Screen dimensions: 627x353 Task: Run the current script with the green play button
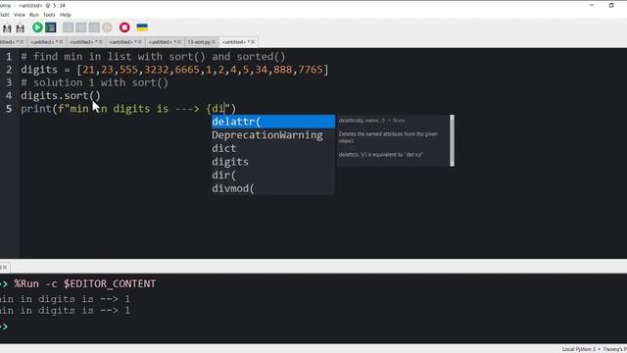(x=37, y=27)
